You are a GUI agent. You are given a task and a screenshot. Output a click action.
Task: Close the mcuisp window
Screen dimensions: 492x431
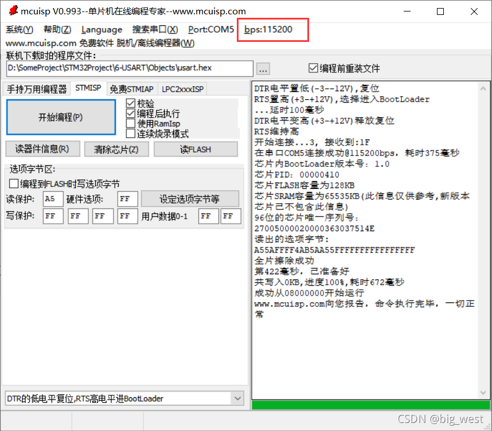(x=474, y=11)
